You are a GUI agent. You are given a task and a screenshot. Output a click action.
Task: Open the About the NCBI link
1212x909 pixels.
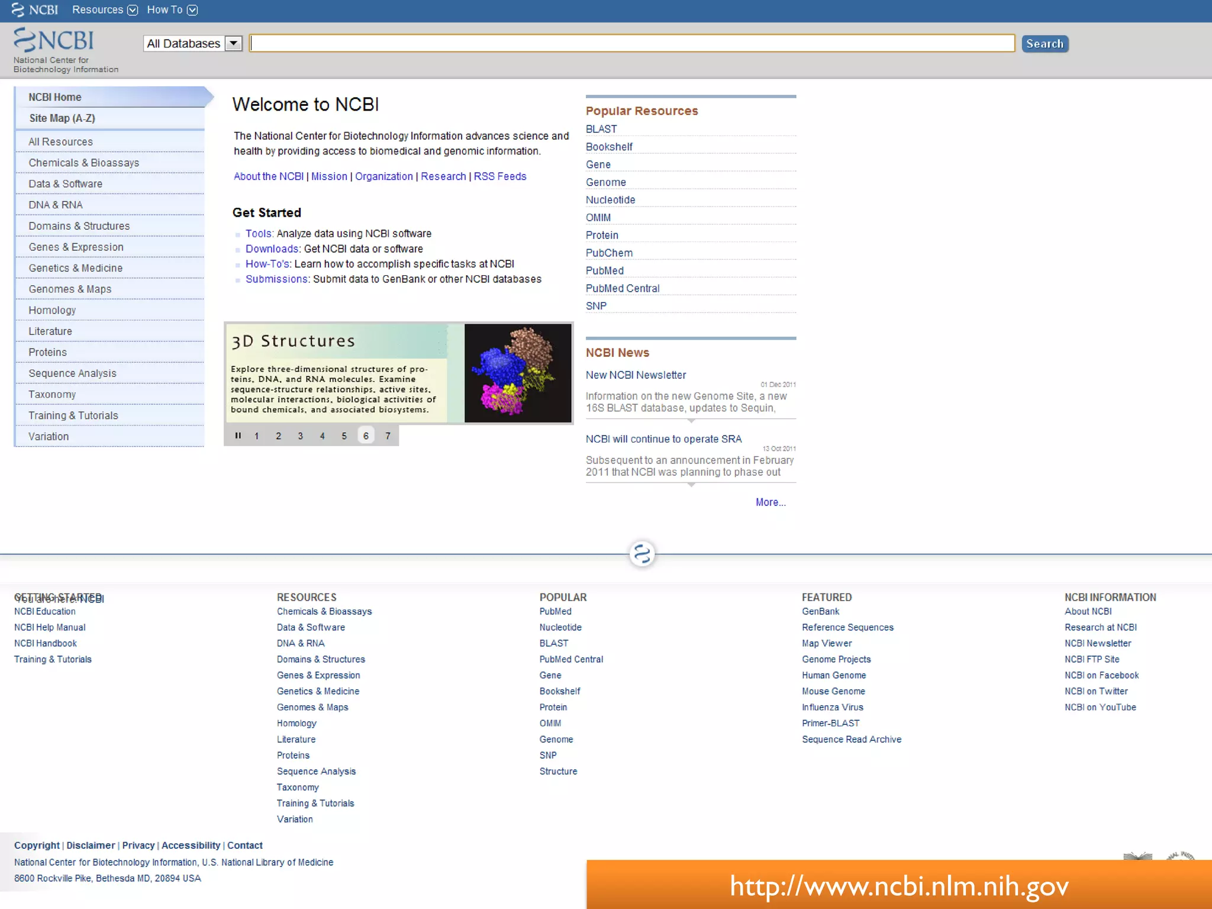[269, 176]
